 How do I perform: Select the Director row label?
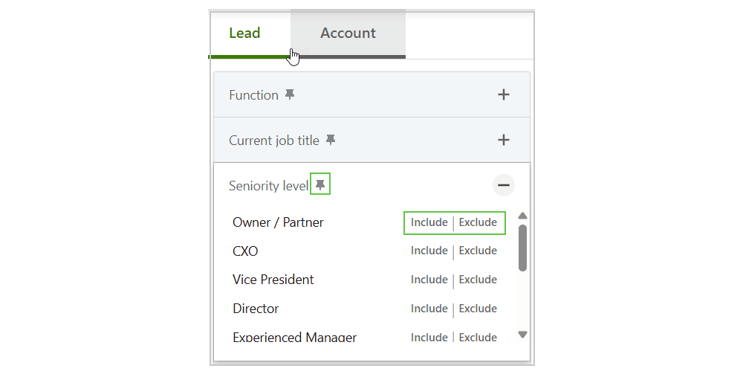pyautogui.click(x=256, y=309)
